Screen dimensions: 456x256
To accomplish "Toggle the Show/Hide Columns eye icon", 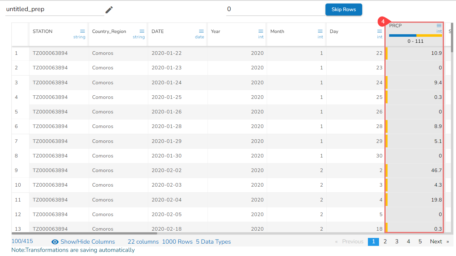I will point(55,242).
